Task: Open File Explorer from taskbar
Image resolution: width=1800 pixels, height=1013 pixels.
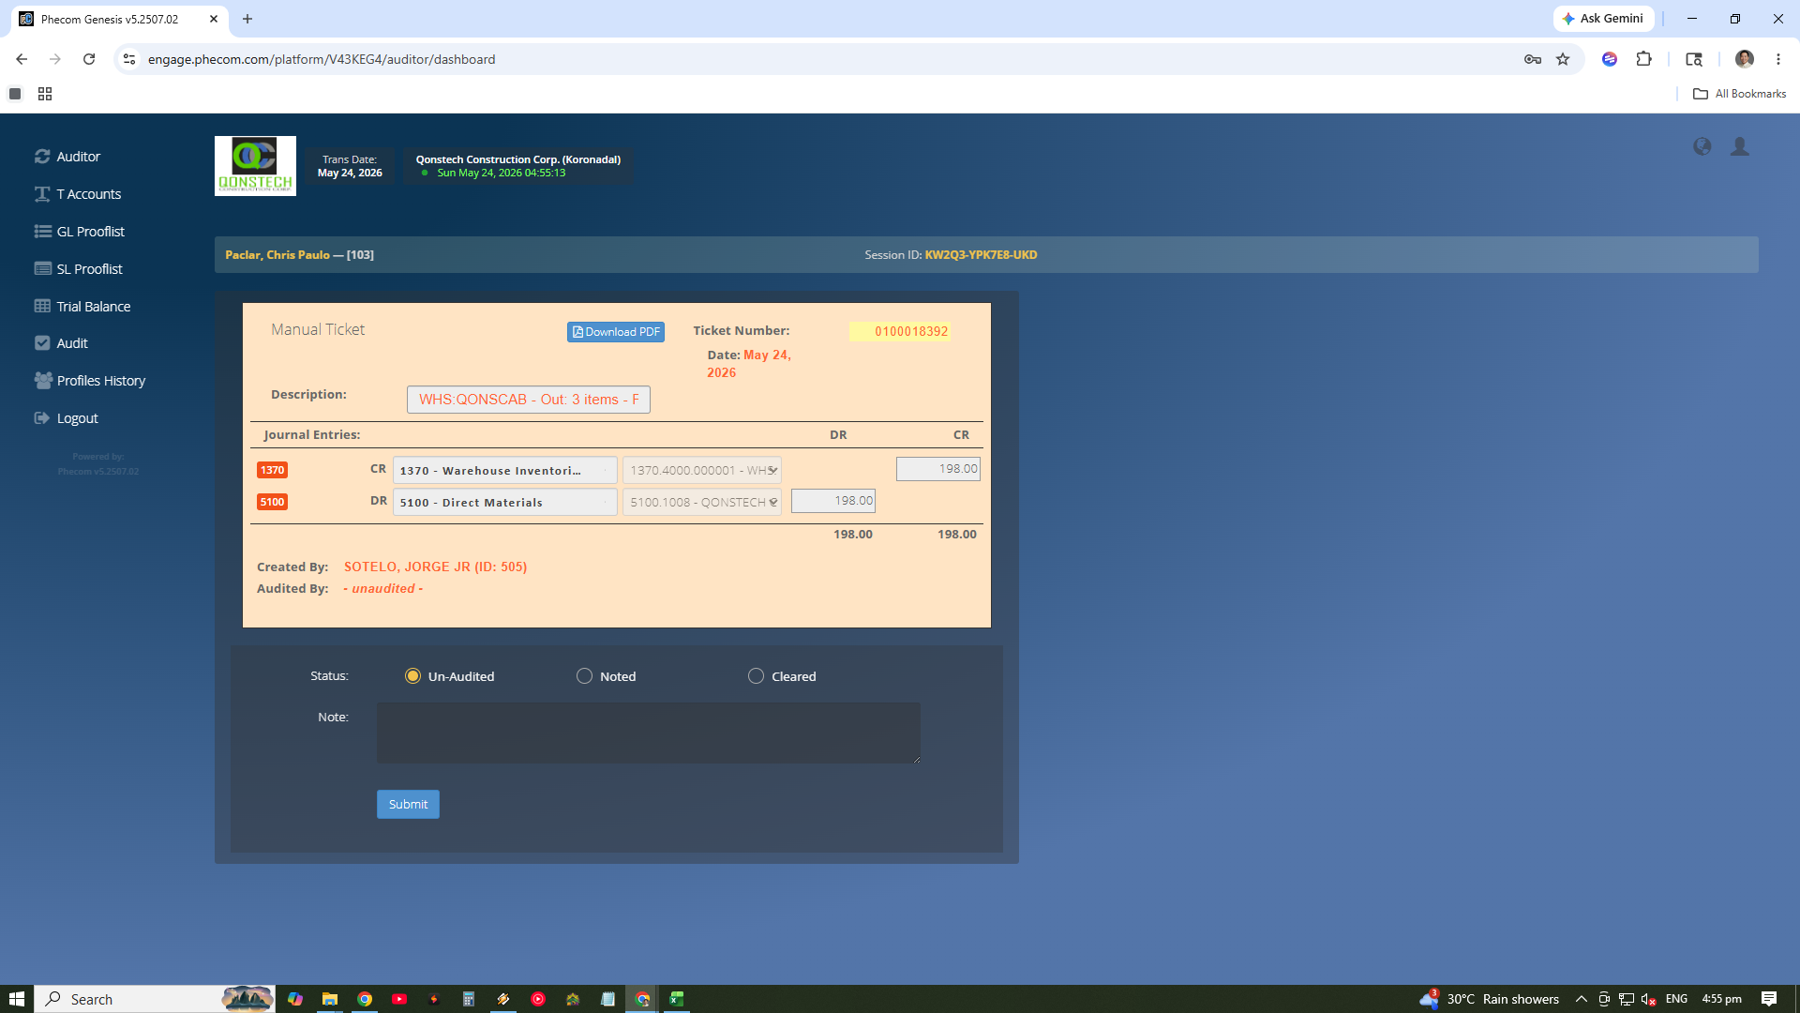Action: pos(329,999)
